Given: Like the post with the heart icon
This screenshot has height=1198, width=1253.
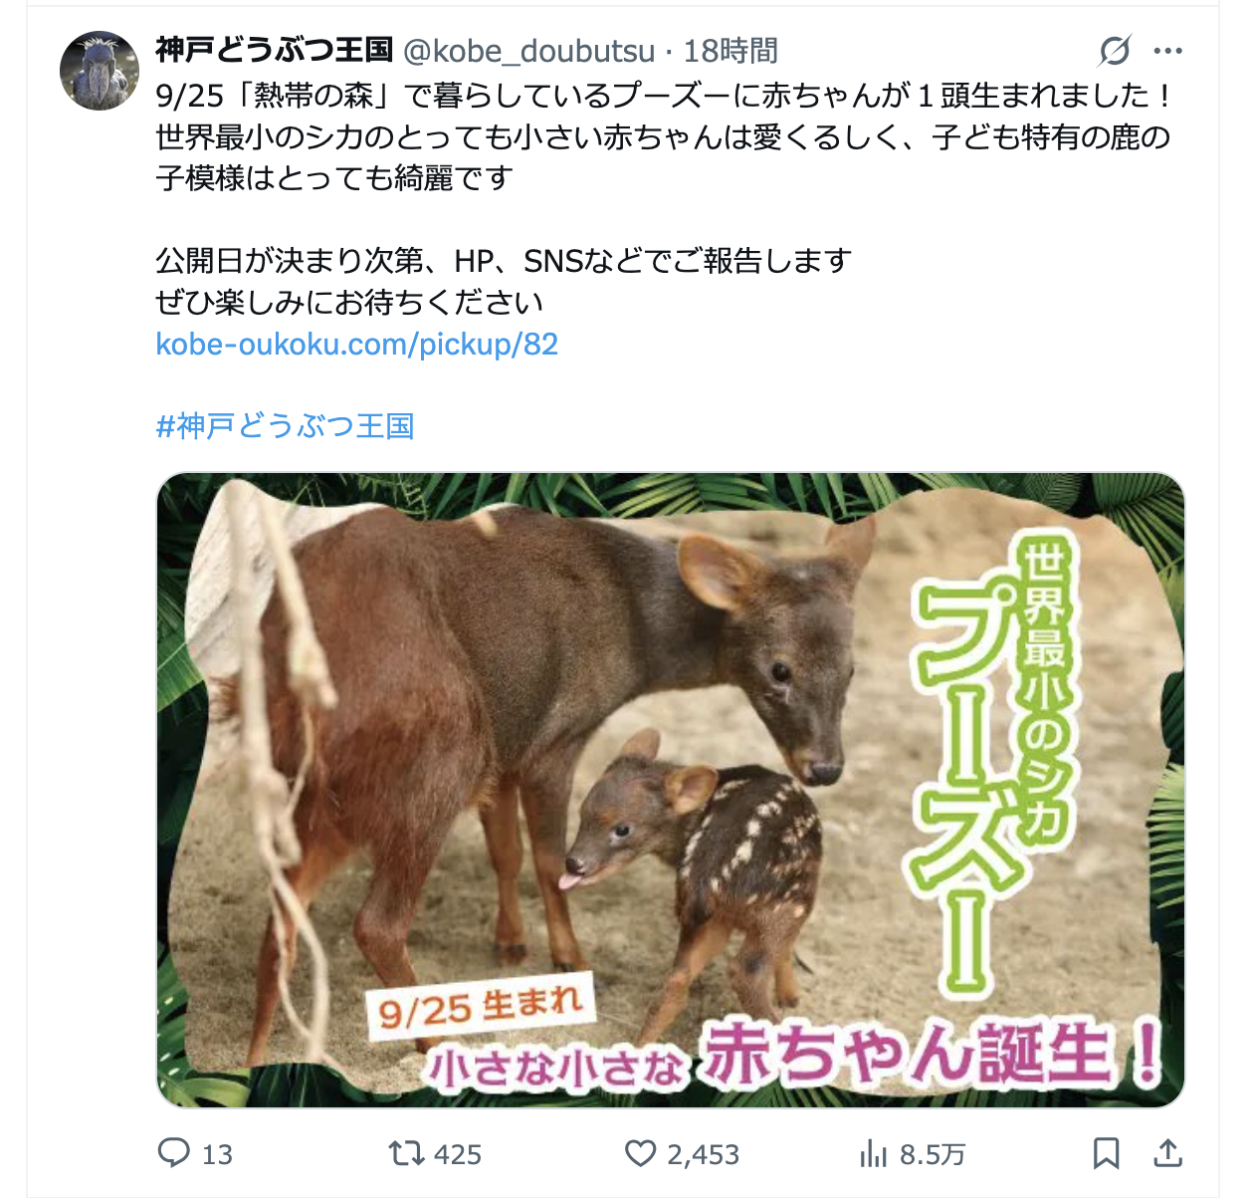Looking at the screenshot, I should pyautogui.click(x=640, y=1153).
